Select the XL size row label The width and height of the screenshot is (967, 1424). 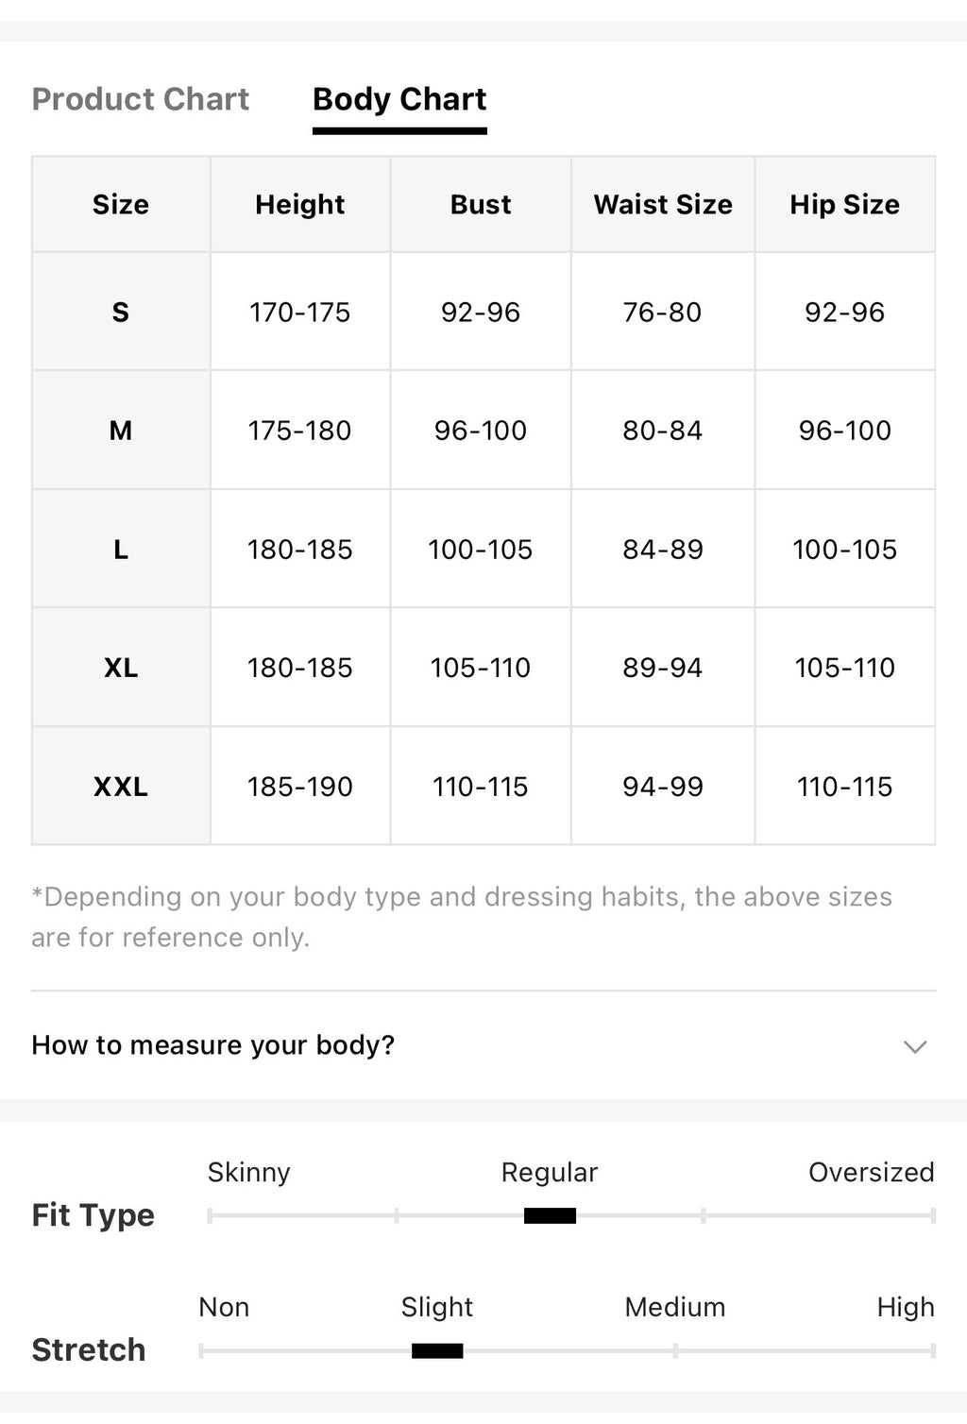121,668
